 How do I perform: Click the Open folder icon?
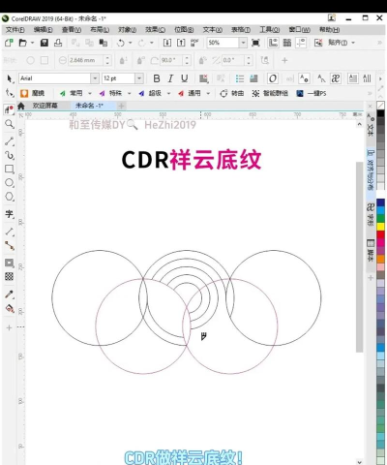22,43
